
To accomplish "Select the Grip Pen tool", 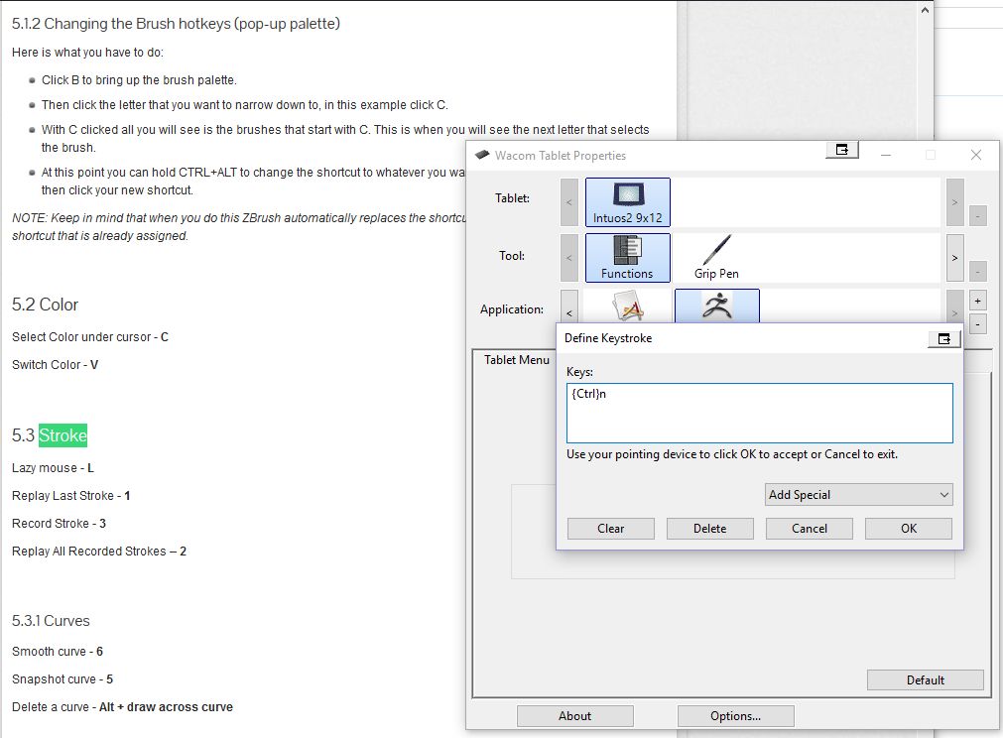I will tap(716, 258).
